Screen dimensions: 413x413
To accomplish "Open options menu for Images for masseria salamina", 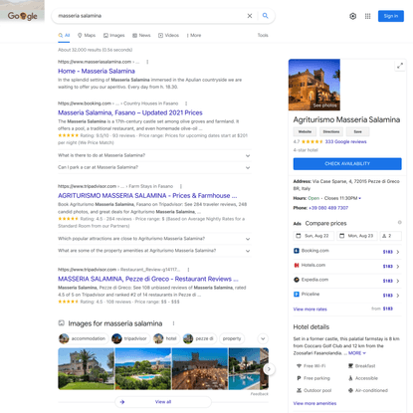I will (173, 323).
